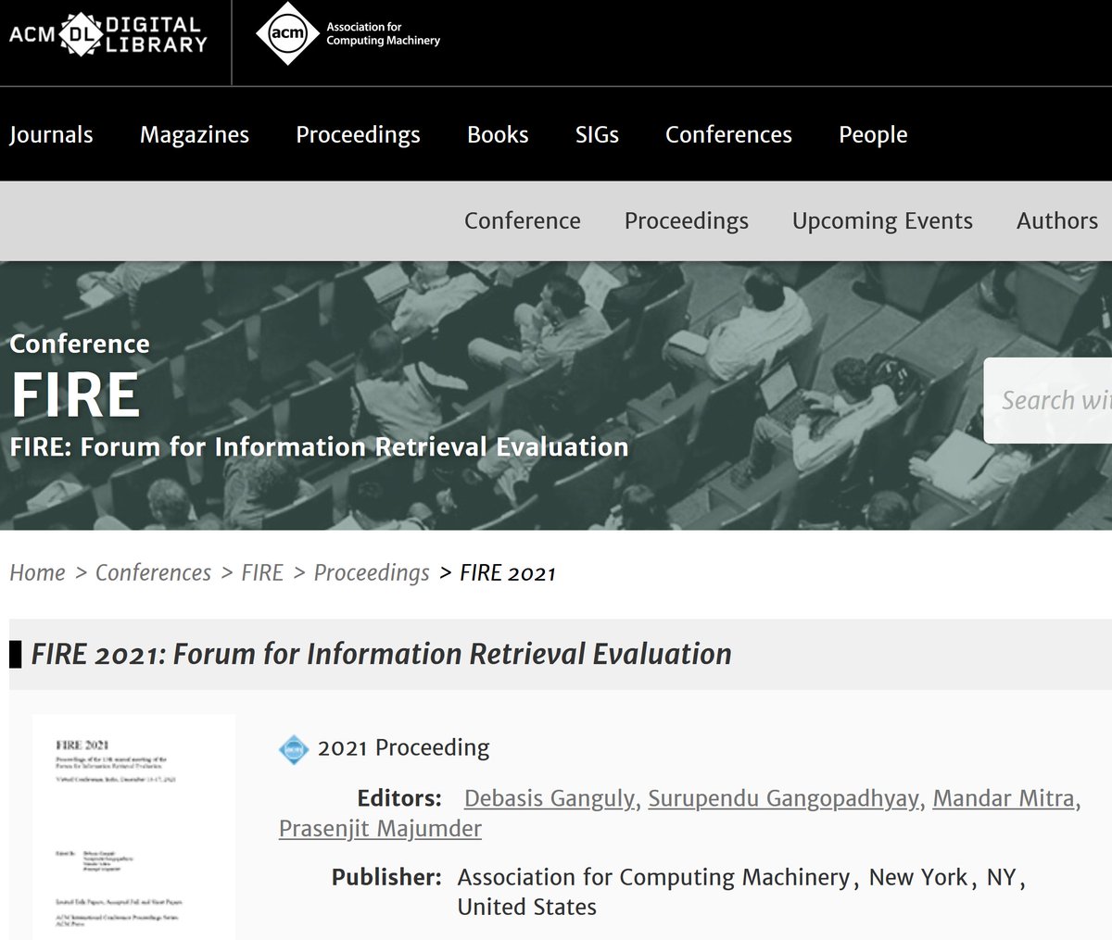
Task: Switch to the Upcoming Events tab
Action: (882, 221)
